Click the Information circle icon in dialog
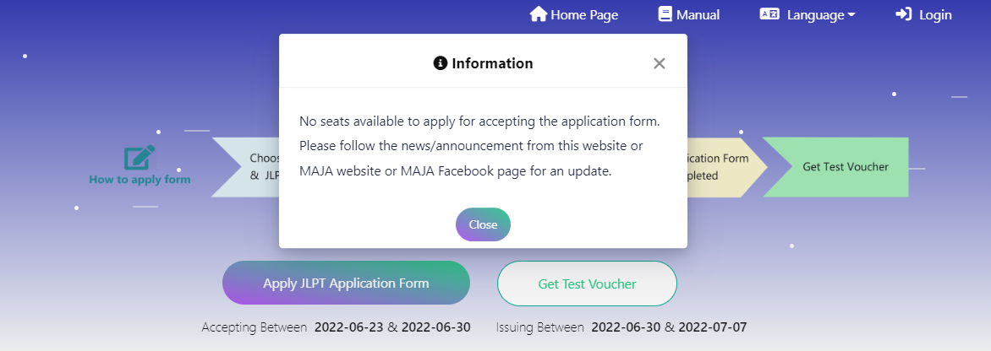991x351 pixels. click(440, 63)
